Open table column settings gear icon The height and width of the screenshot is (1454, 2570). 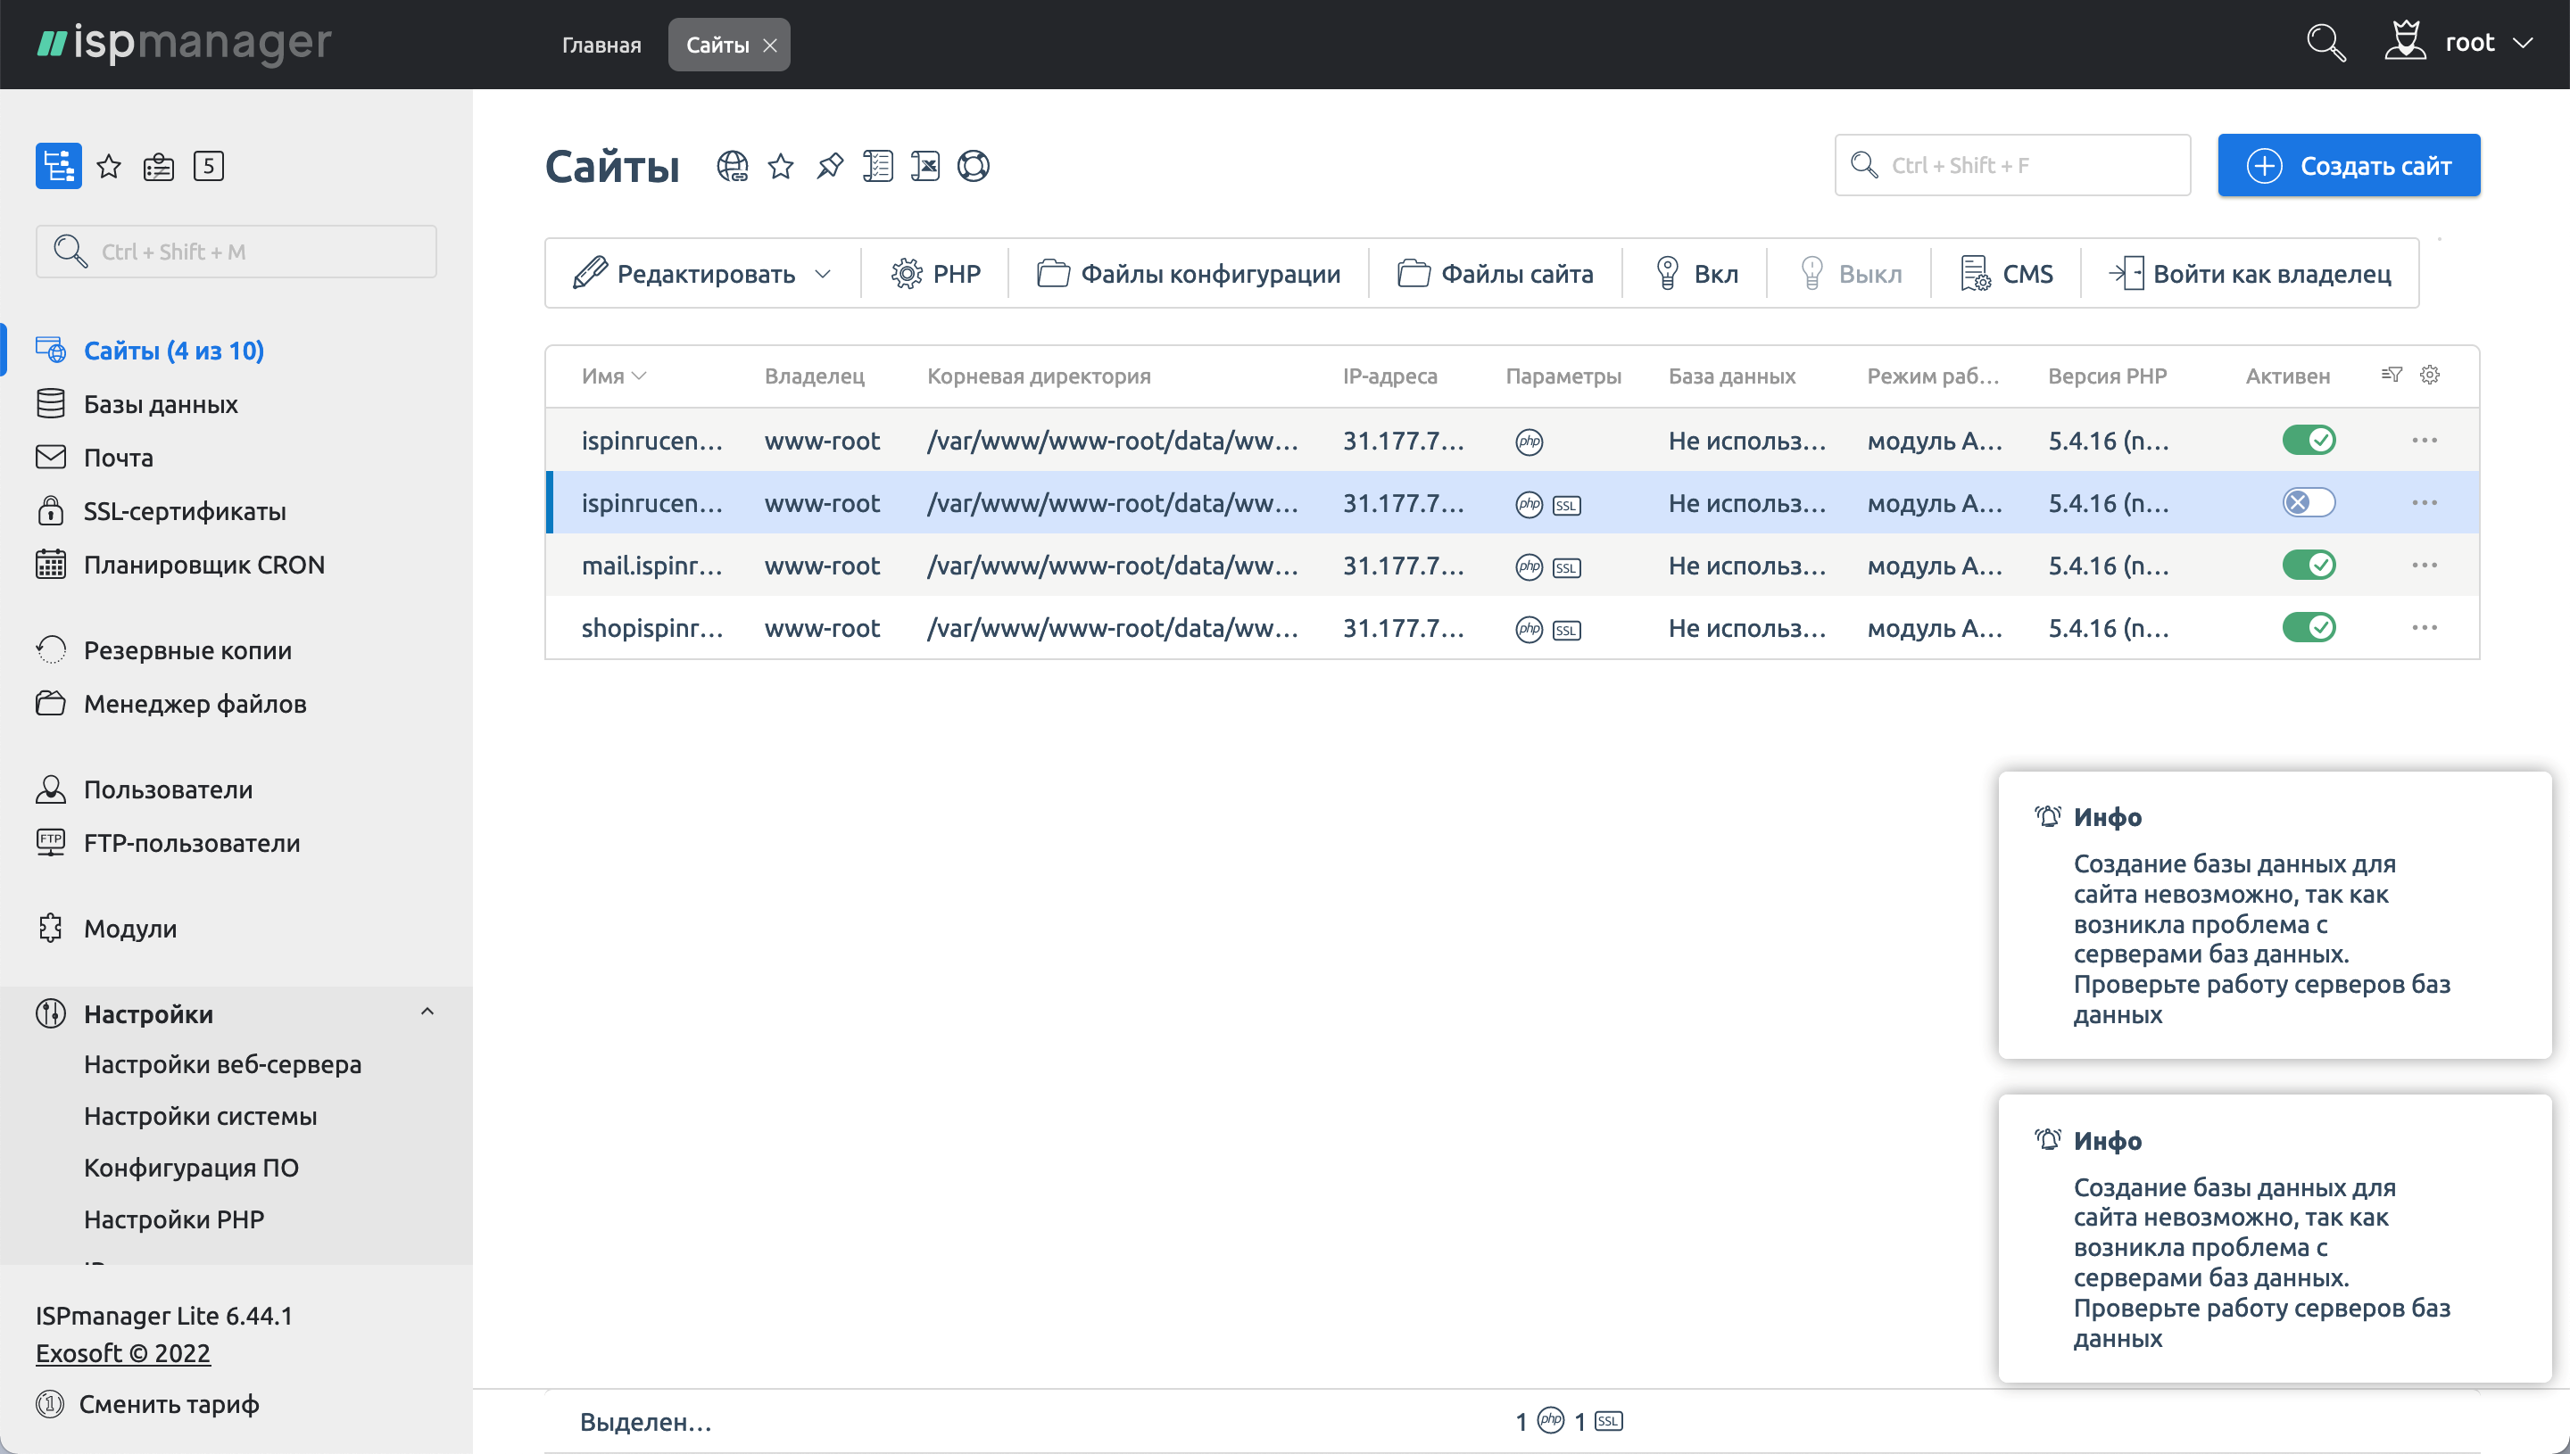[2430, 375]
